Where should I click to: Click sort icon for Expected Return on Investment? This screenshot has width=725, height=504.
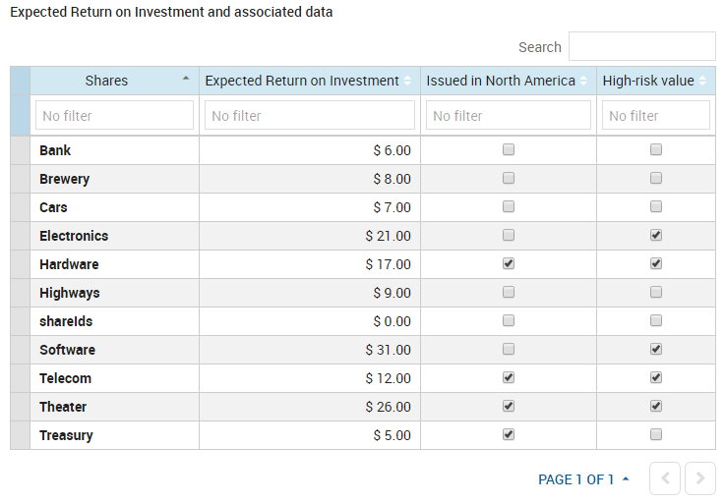[408, 81]
